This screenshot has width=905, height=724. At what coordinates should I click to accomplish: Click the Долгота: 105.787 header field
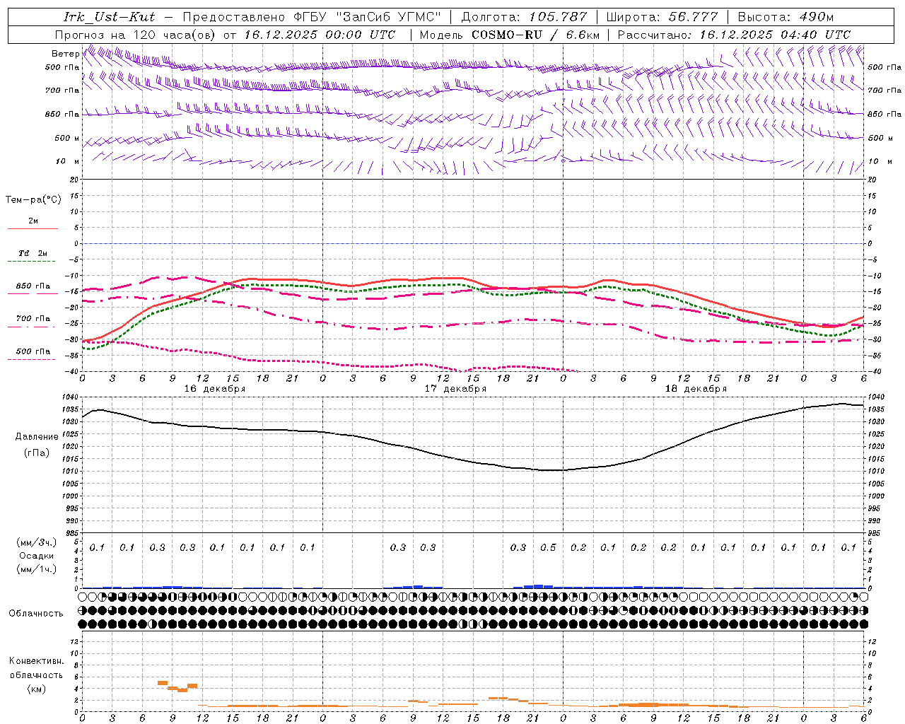point(524,17)
